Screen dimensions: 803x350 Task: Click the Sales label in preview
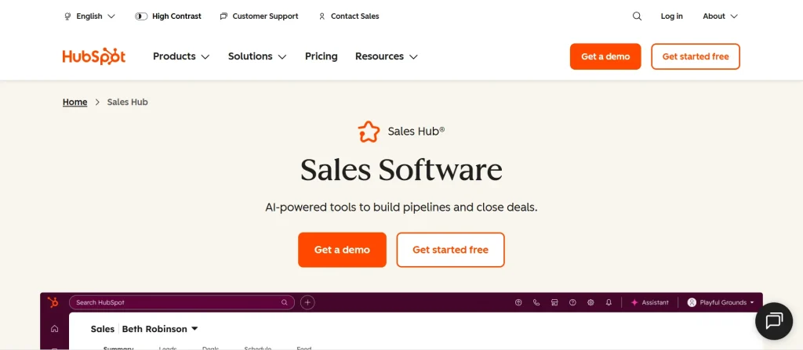pos(103,329)
